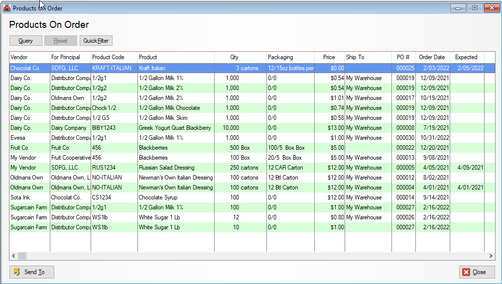
Task: Select PO number 000017 cell
Action: 403,98
